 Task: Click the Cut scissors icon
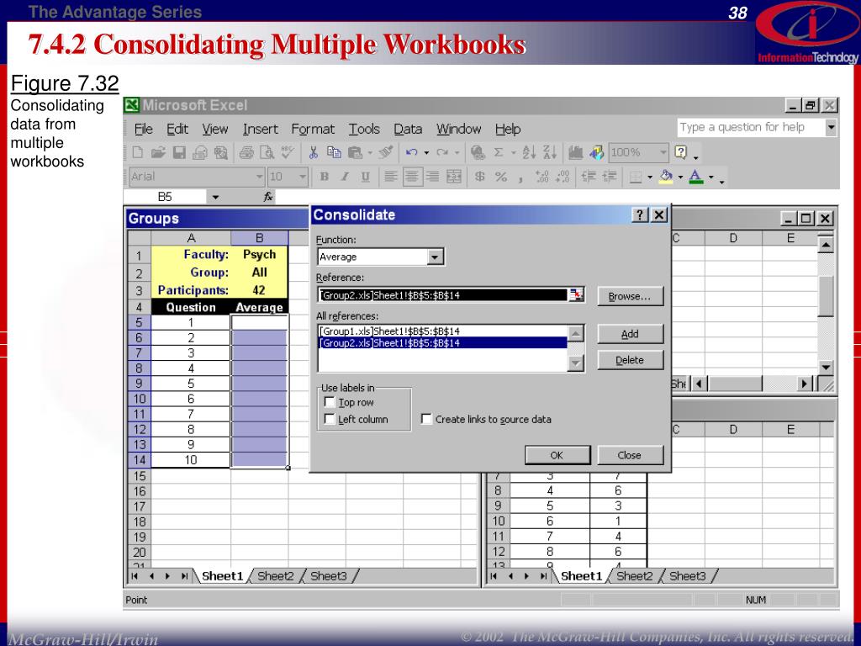(x=313, y=153)
